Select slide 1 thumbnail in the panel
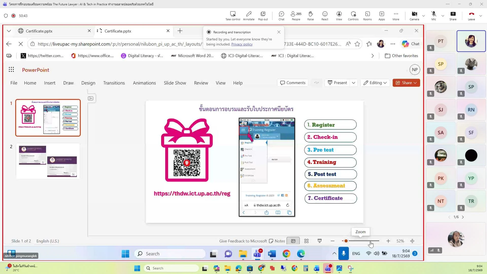Image resolution: width=487 pixels, height=274 pixels. 48,118
